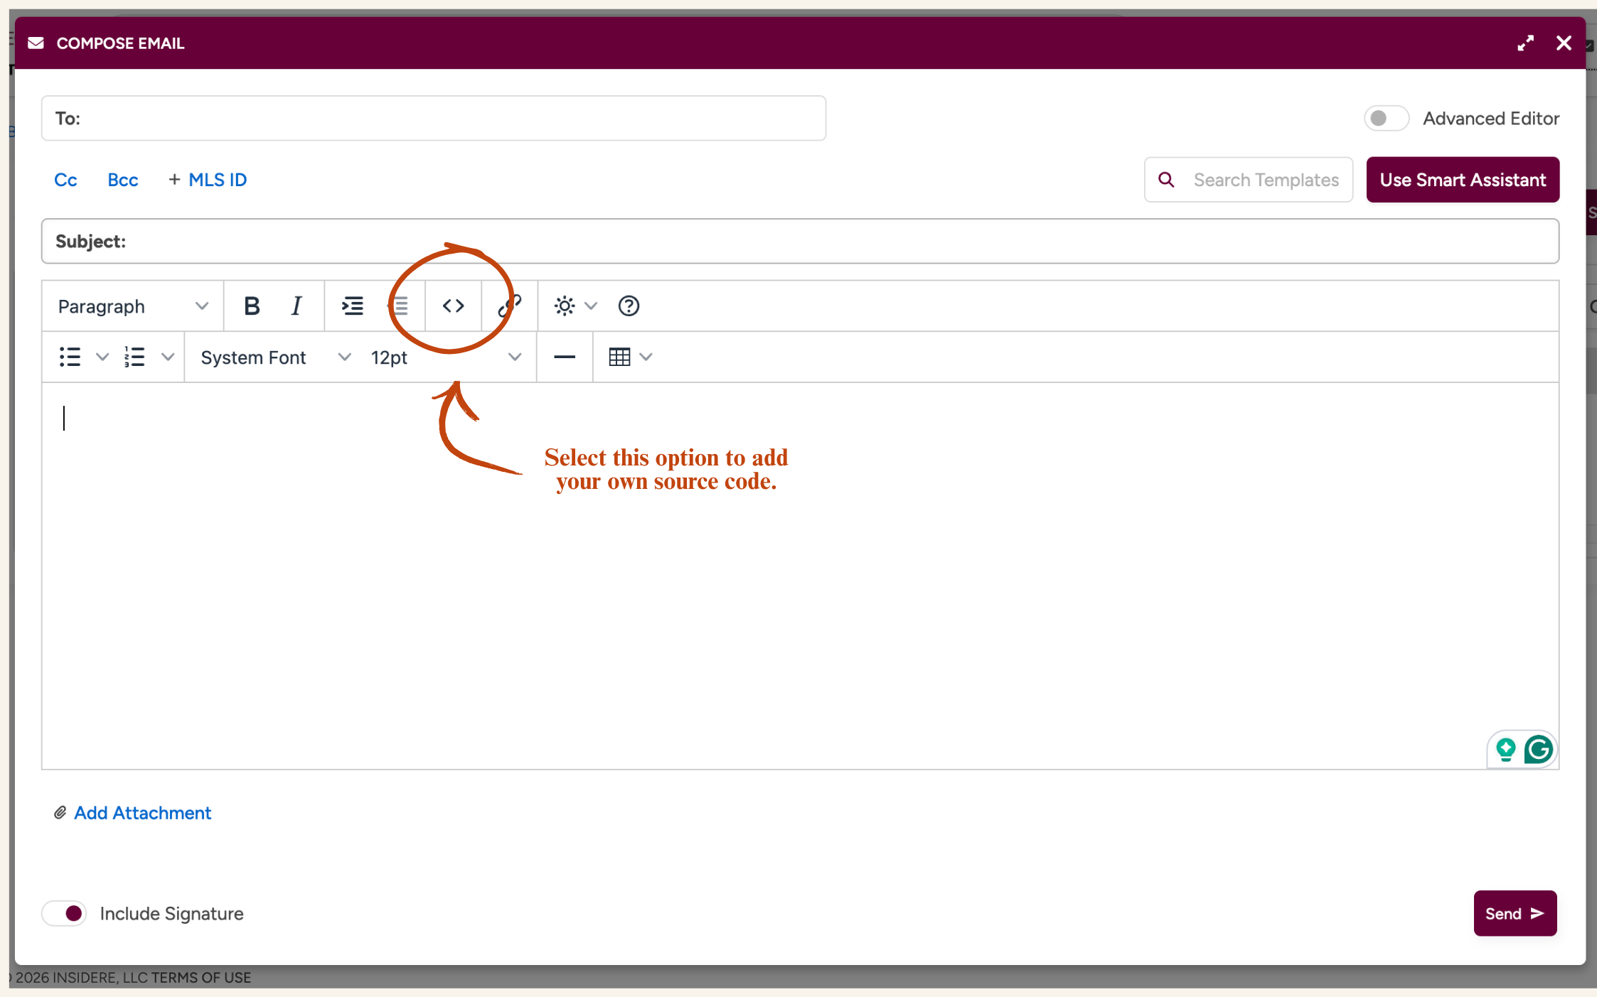1597x997 pixels.
Task: Toggle bold formatting
Action: 252,306
